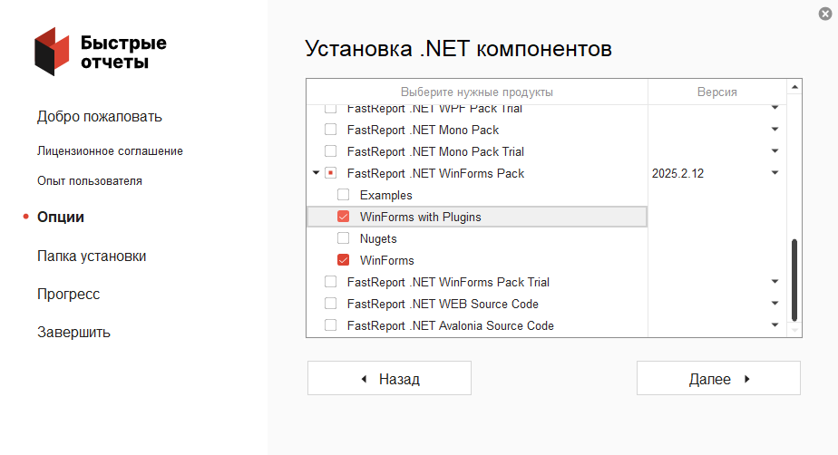Uncheck WinForms with Plugins checkbox
Screen dimensions: 838x455
click(x=344, y=217)
